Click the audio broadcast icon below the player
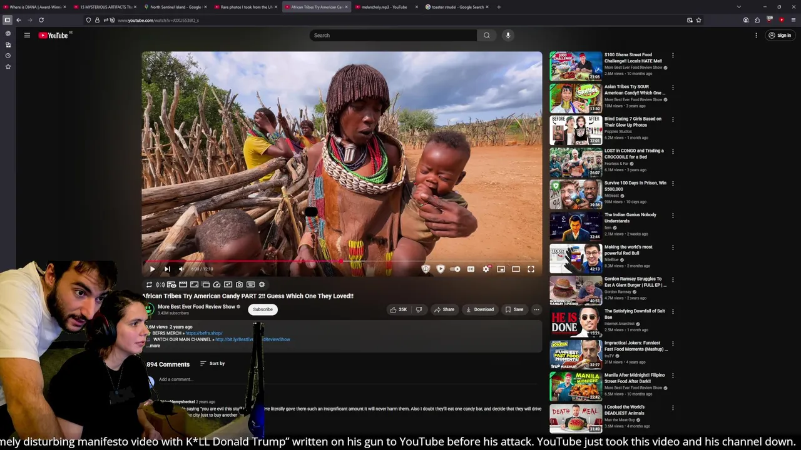801x450 pixels. click(160, 284)
